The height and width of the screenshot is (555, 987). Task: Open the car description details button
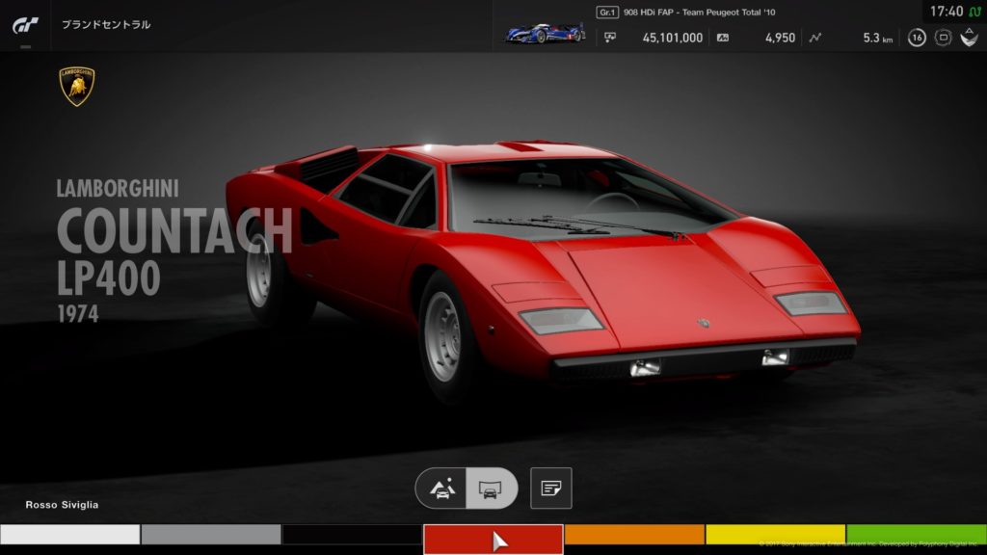(550, 489)
